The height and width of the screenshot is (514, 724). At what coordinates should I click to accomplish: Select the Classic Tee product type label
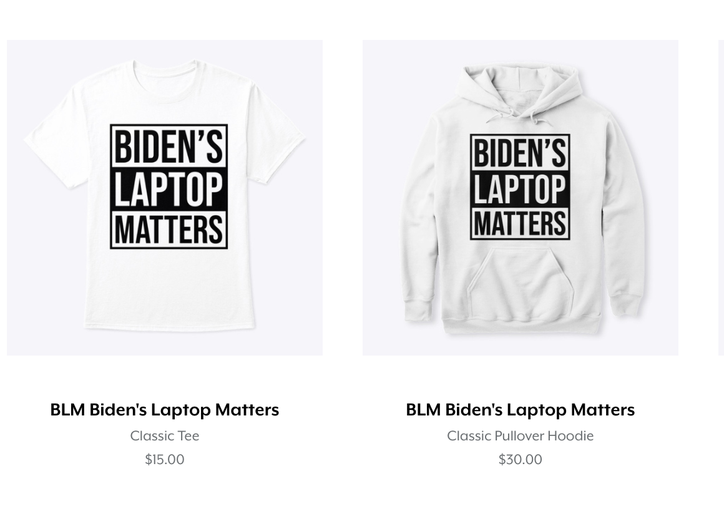[x=164, y=435]
